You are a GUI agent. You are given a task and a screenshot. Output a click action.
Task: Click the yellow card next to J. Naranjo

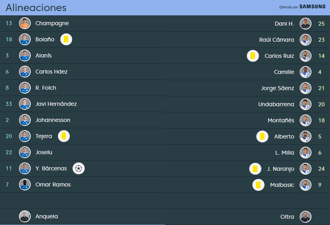coord(255,169)
